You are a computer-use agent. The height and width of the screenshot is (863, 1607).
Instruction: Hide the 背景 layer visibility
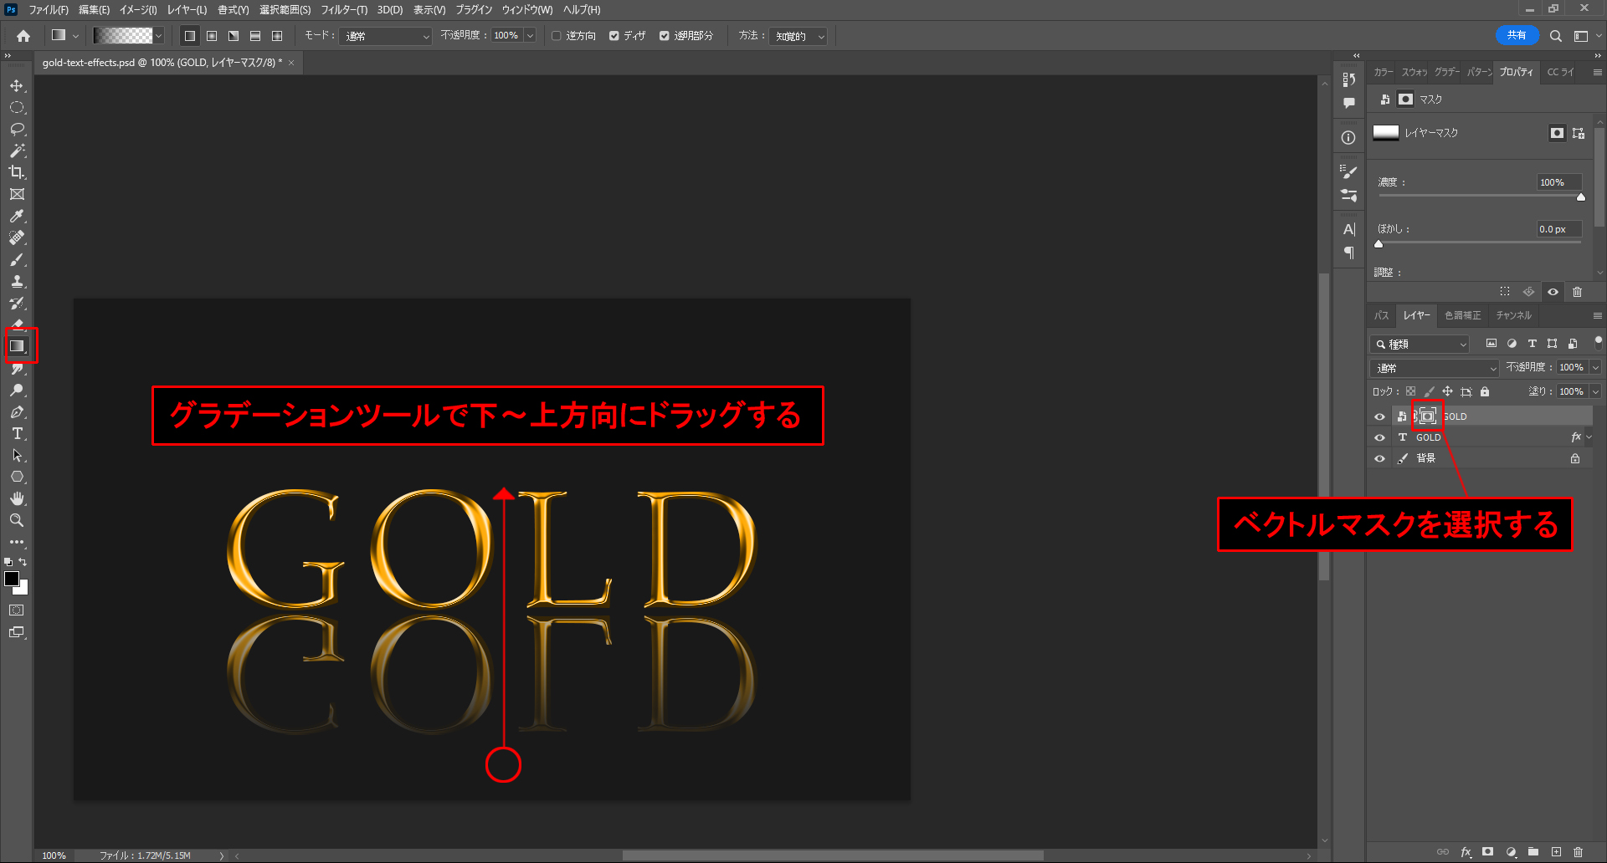tap(1379, 458)
